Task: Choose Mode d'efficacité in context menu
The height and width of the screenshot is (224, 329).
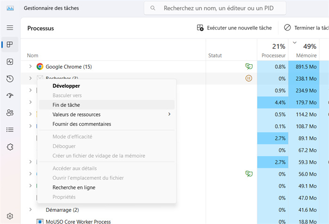Action: [107, 137]
